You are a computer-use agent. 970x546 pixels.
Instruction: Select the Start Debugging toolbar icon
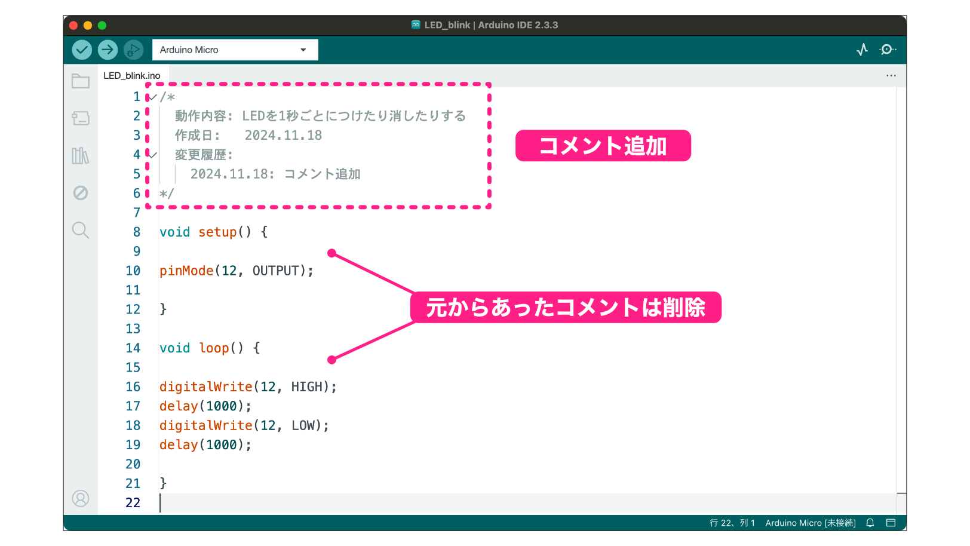tap(133, 50)
